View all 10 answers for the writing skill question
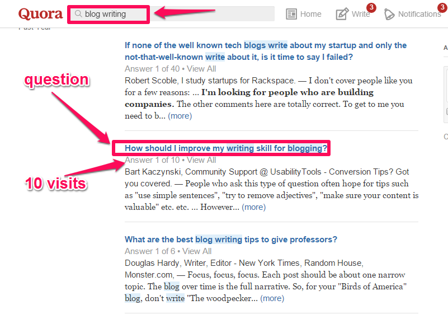This screenshot has width=448, height=319. pos(201,160)
